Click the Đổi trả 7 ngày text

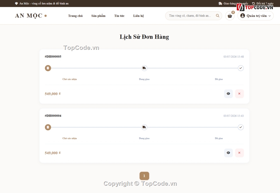[265, 4]
